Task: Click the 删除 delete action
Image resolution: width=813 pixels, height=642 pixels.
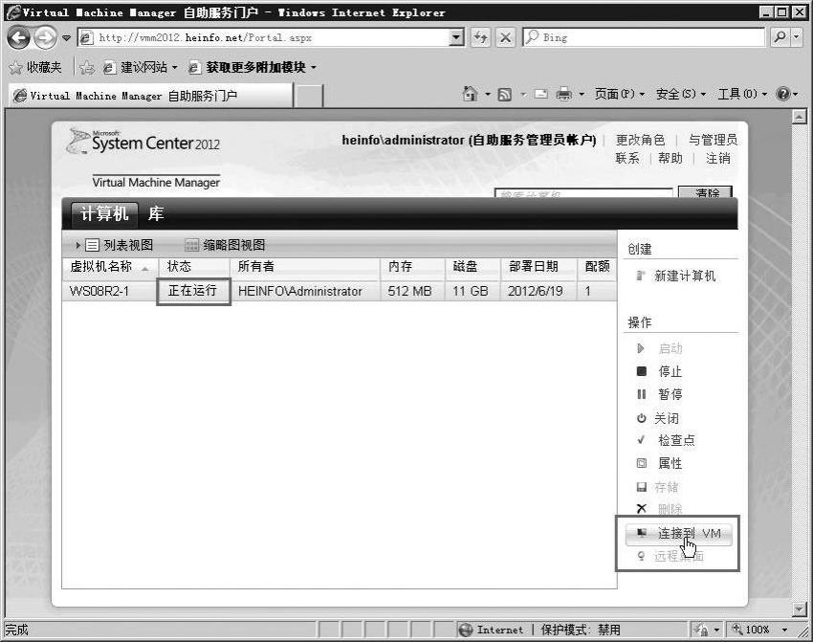Action: 659,509
